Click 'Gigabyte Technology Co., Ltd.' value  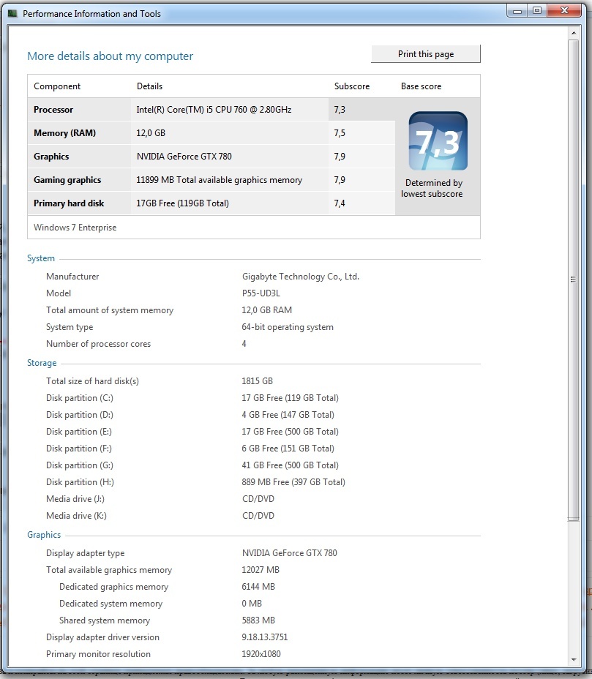point(301,277)
